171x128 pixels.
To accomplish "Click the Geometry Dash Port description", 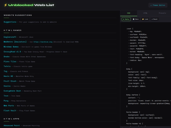I will pyautogui.click(x=33, y=91).
